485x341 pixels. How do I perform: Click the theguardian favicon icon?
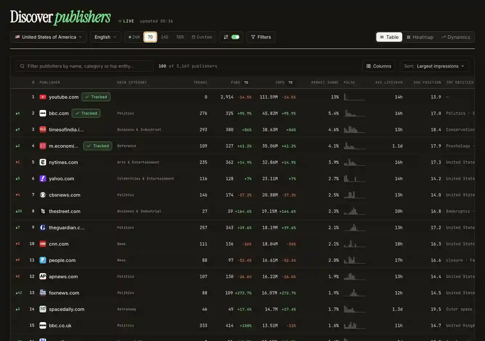(x=43, y=227)
